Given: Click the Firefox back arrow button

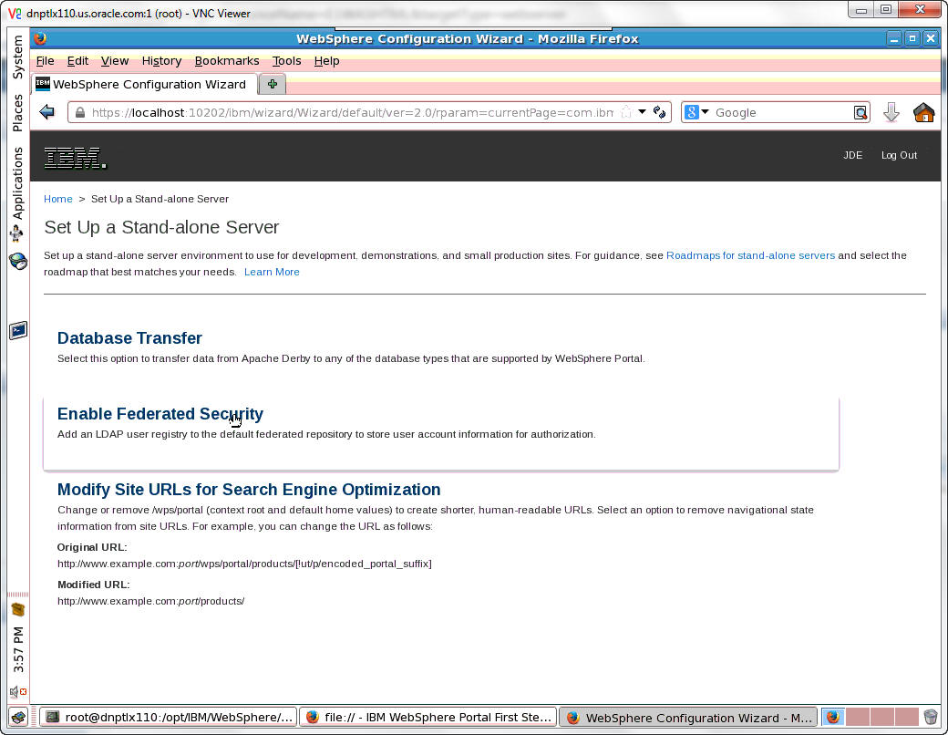Looking at the screenshot, I should [x=46, y=112].
